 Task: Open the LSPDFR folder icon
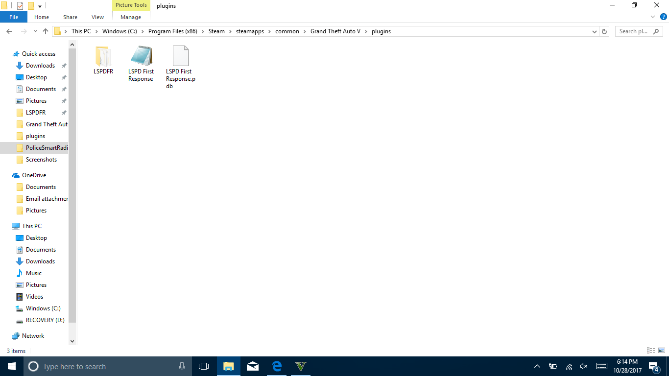coord(103,56)
